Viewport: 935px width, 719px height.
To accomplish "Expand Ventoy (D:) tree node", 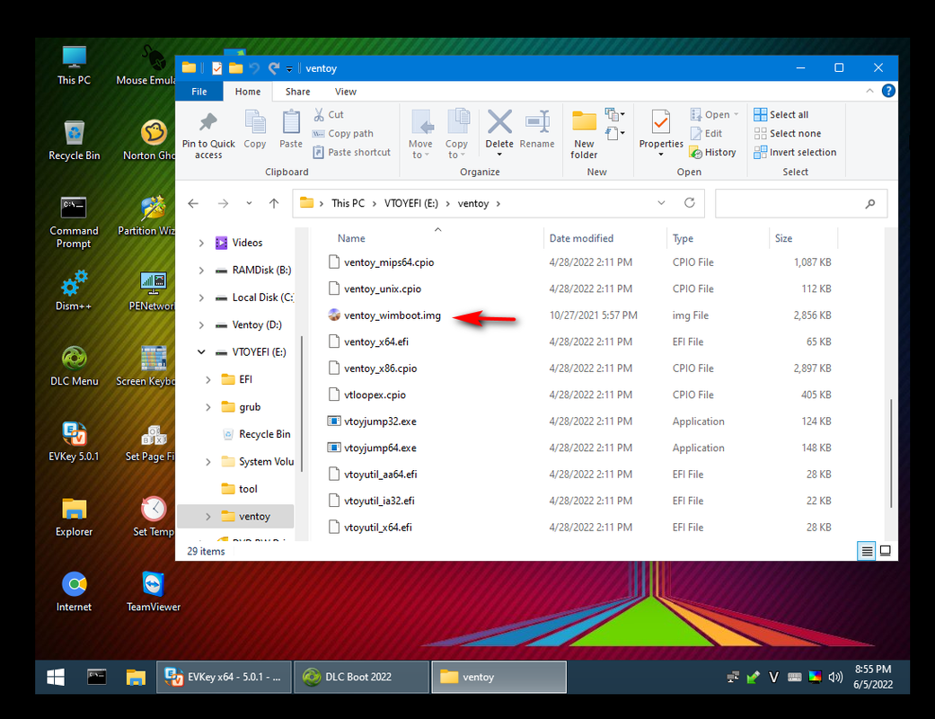I will coord(201,325).
